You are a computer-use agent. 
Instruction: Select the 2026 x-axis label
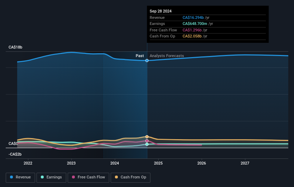202,163
